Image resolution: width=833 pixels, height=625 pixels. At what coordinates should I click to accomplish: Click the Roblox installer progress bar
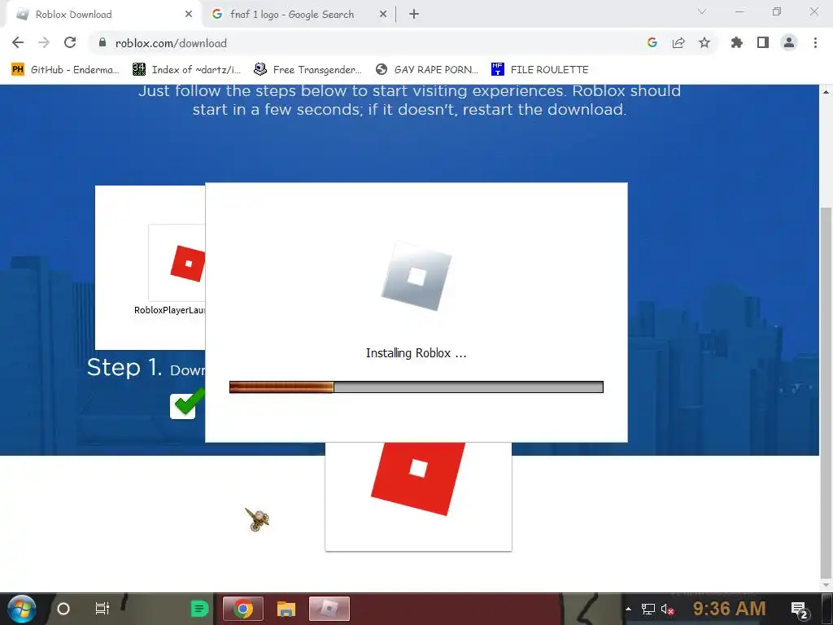point(416,387)
